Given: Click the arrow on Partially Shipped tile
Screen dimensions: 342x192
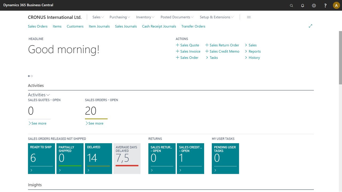Looking at the screenshot, I should pyautogui.click(x=60, y=170).
